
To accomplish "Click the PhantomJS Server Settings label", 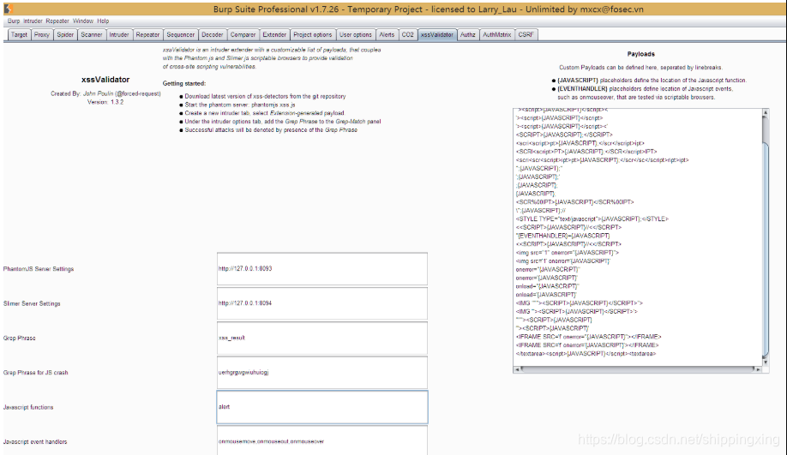I will pos(38,269).
